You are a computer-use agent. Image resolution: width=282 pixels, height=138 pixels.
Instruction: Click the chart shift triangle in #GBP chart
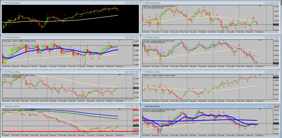[260, 6]
